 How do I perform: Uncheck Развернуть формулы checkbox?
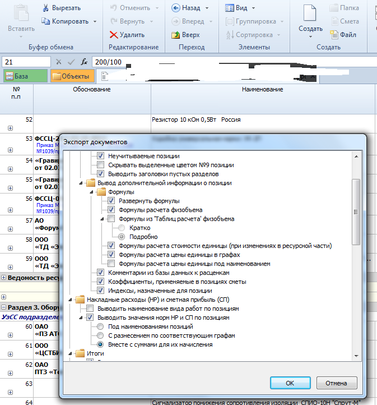tap(111, 201)
